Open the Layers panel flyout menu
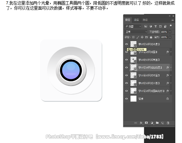182x143 pixels. 173,20
